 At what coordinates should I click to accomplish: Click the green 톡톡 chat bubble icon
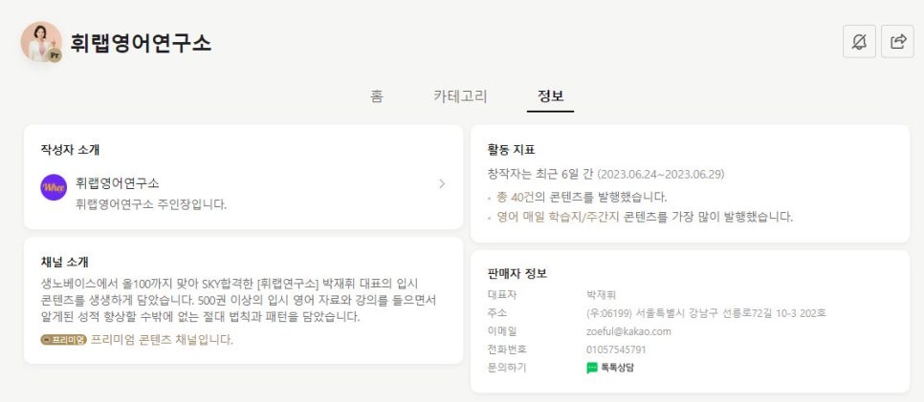[592, 368]
